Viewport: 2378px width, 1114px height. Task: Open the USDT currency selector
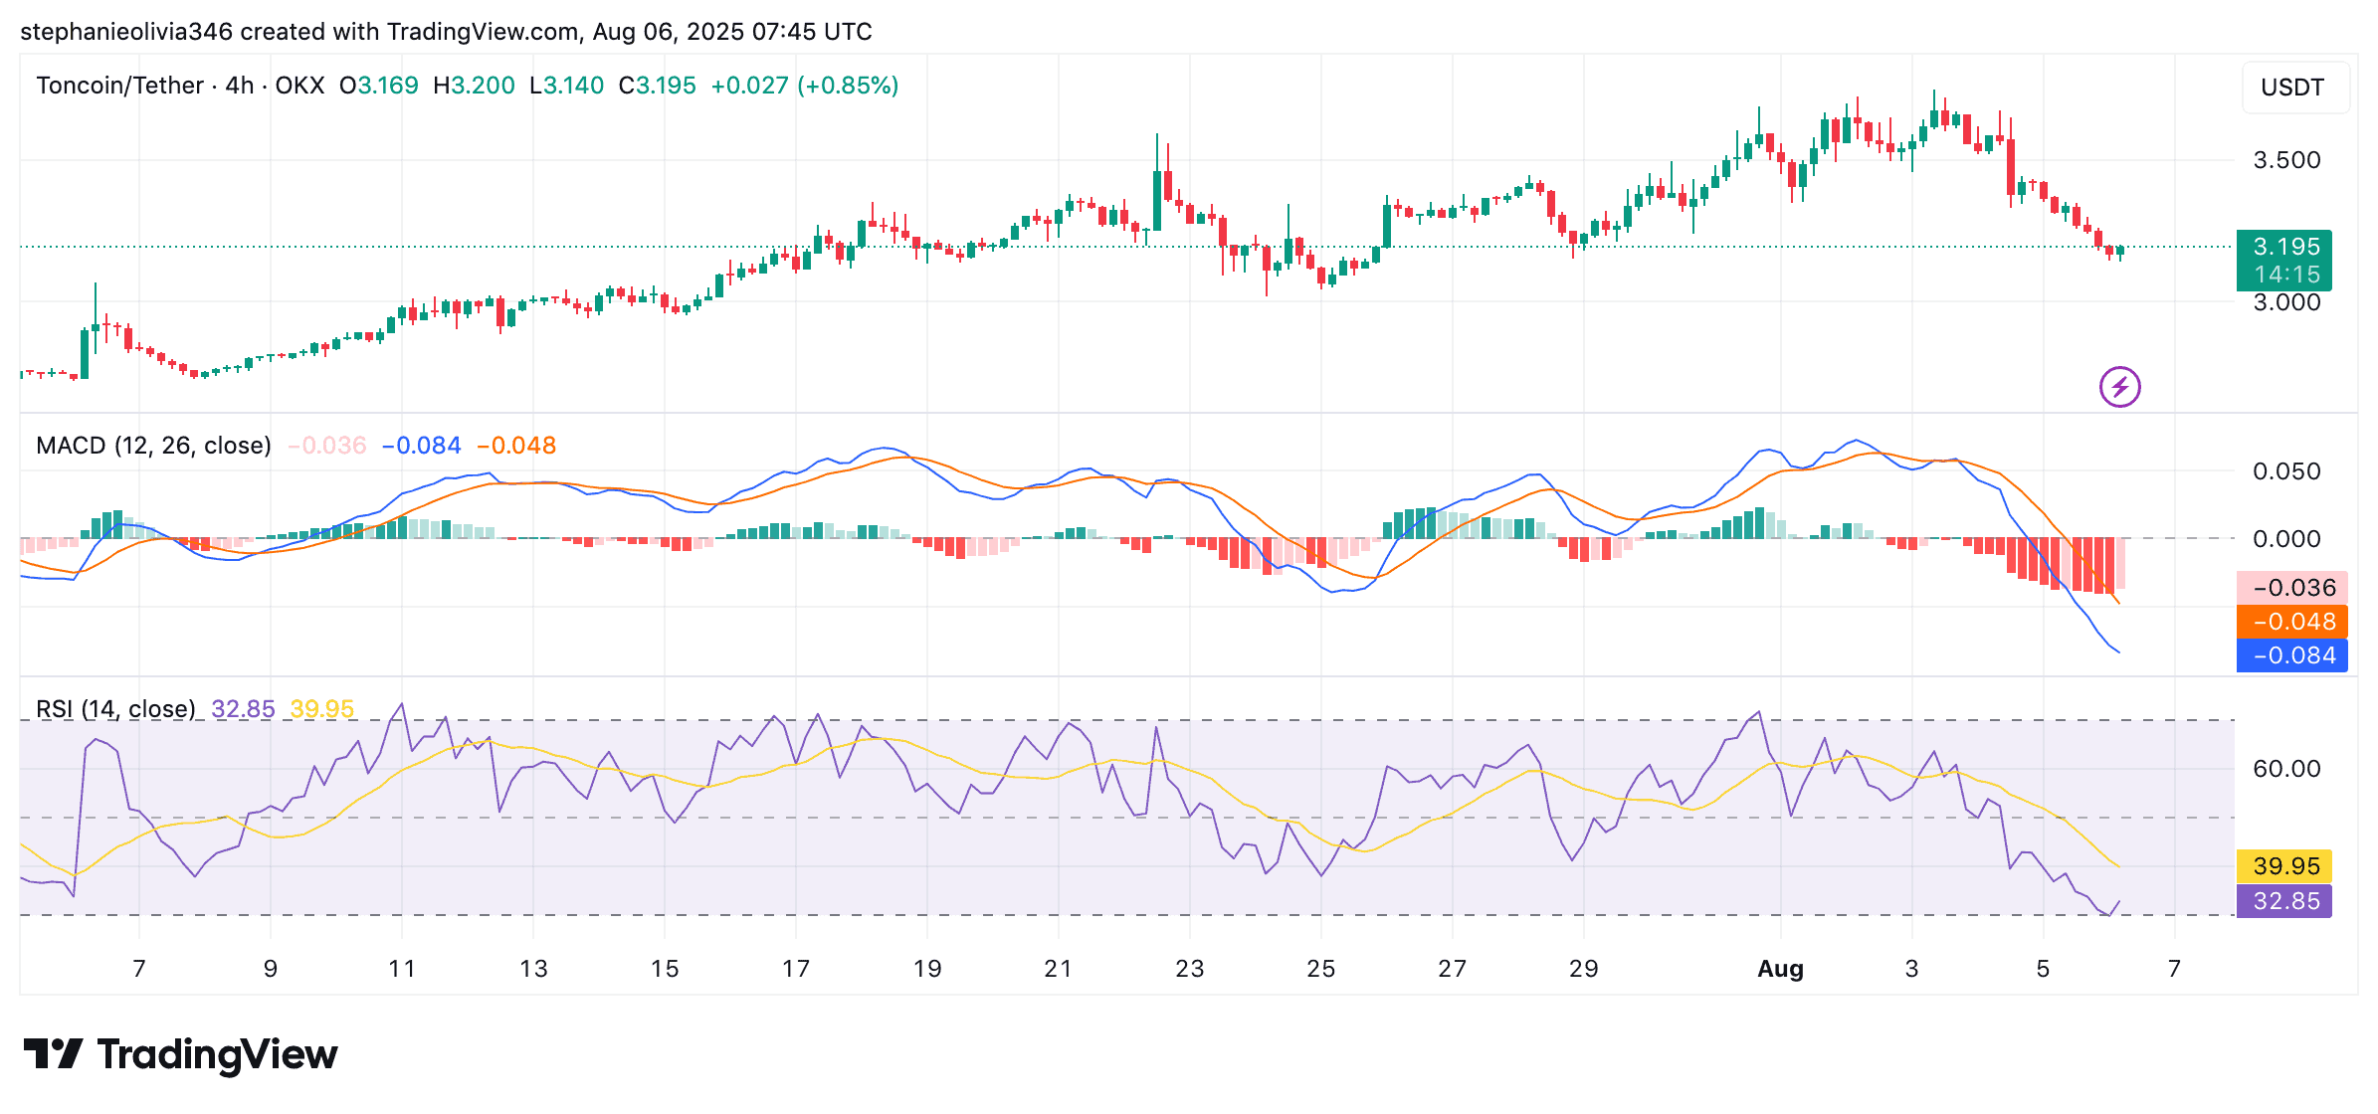click(x=2292, y=88)
